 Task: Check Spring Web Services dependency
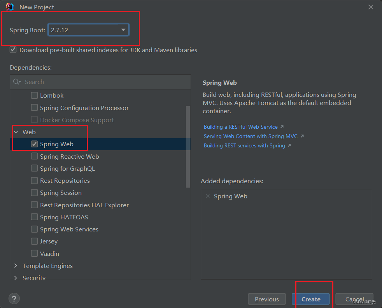coord(34,229)
